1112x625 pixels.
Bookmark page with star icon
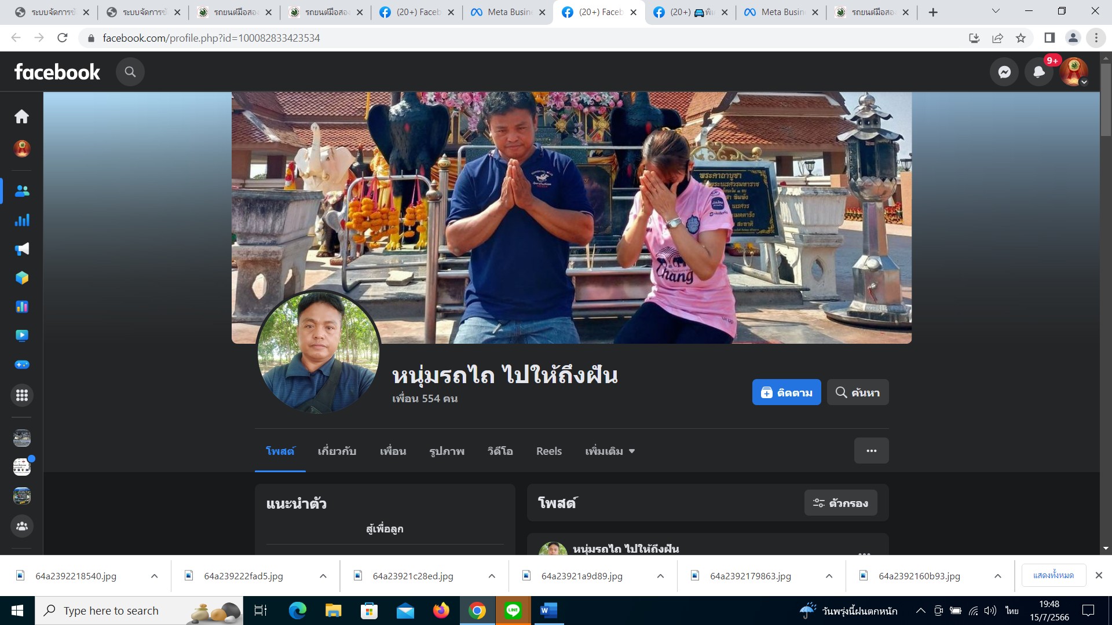tap(1020, 38)
